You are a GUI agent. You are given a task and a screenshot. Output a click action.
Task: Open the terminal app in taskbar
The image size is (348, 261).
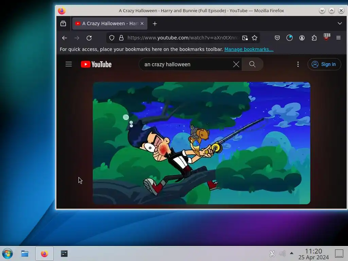click(64, 254)
